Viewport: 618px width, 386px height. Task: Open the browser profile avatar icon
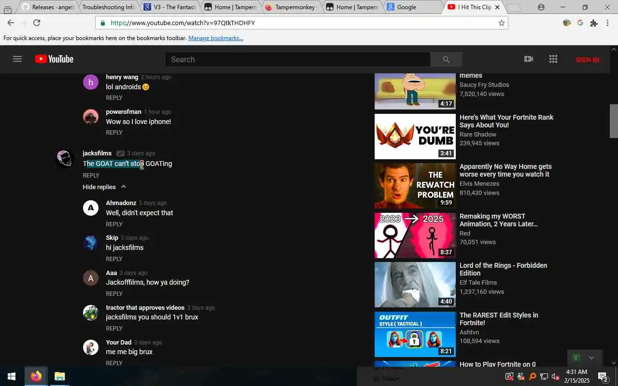click(541, 7)
